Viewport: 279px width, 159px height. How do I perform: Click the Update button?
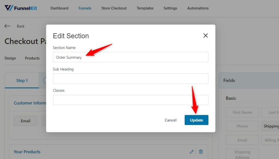pyautogui.click(x=196, y=120)
